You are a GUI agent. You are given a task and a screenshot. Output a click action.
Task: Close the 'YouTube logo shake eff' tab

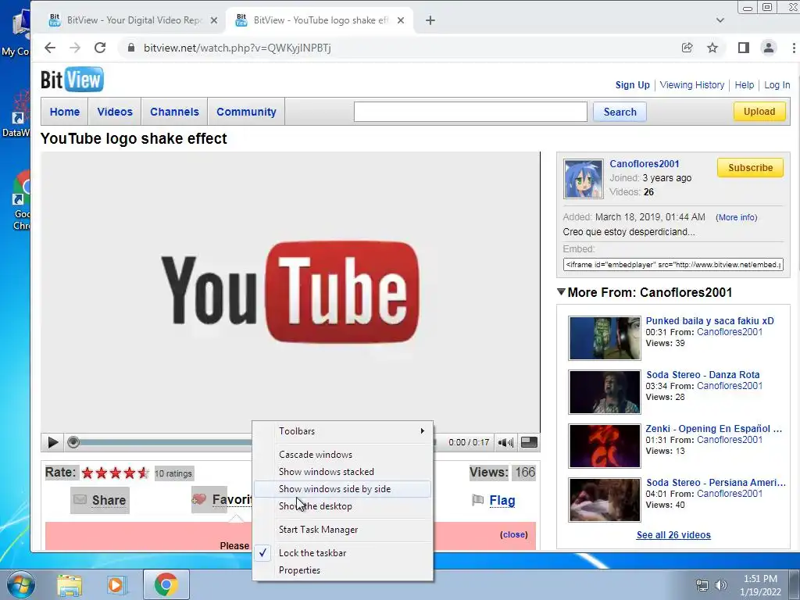click(x=401, y=20)
